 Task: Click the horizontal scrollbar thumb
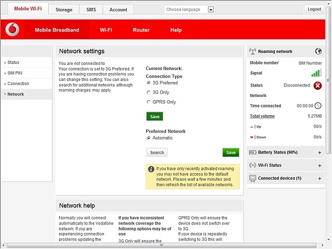pos(161,245)
